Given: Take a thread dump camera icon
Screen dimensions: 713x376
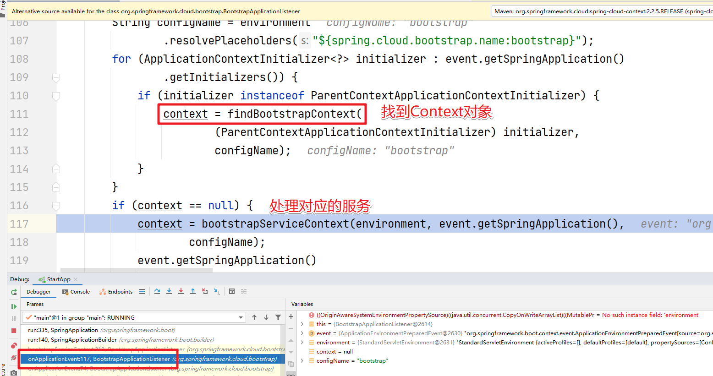Looking at the screenshot, I should 14,372.
